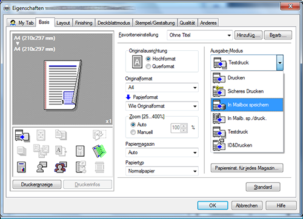Viewport: 303px width, 219px height.
Task: Close the Eigenschaften dialog window
Action: click(290, 6)
